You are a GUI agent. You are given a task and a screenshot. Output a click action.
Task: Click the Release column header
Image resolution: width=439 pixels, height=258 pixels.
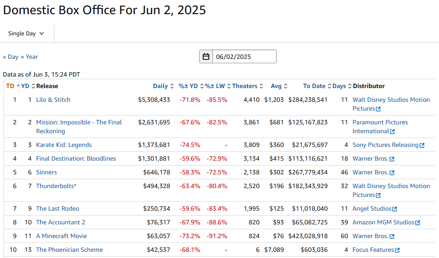coord(47,86)
